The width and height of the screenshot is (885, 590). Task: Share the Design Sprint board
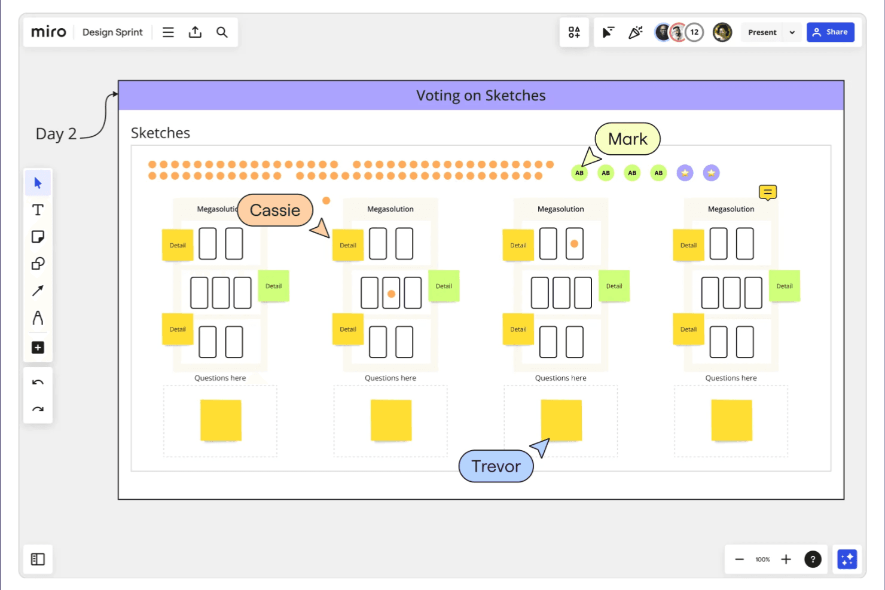[831, 32]
